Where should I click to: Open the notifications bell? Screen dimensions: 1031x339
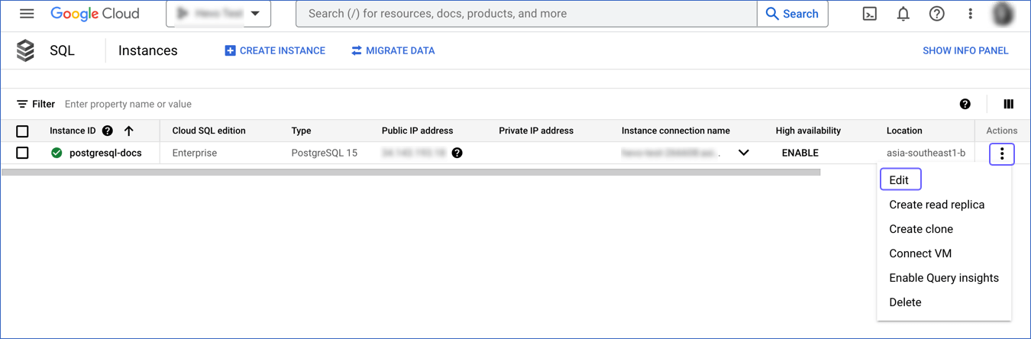pos(903,14)
